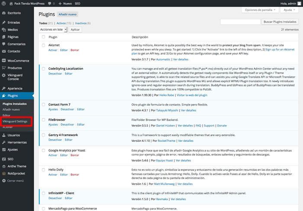This screenshot has width=303, height=211.
Task: Open Plugins instalados in the submenu
Action: [14, 104]
